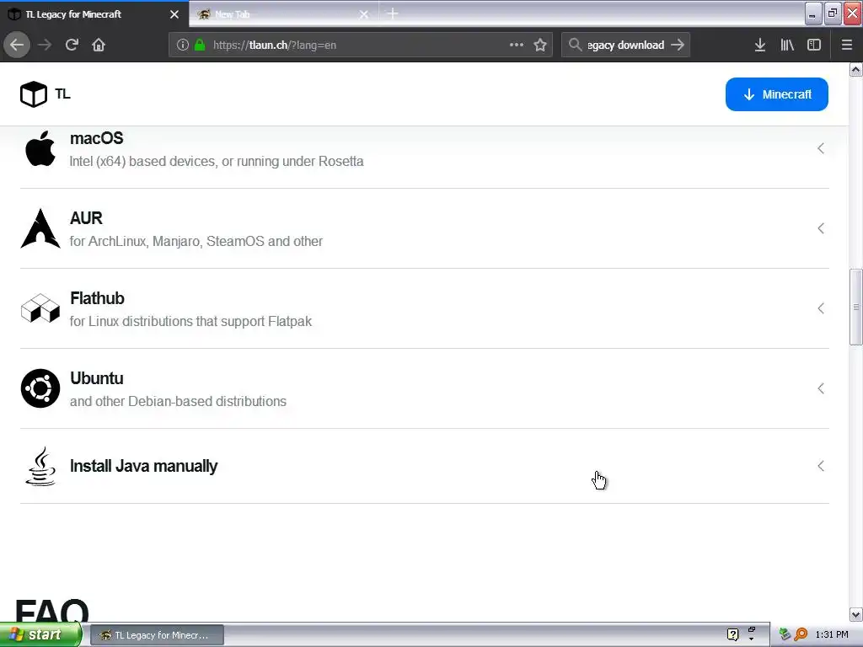Reload the page

(x=72, y=45)
